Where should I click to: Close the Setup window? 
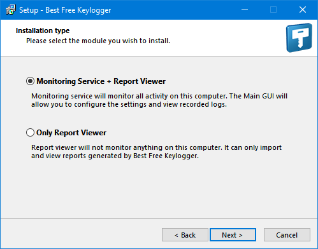coord(303,10)
